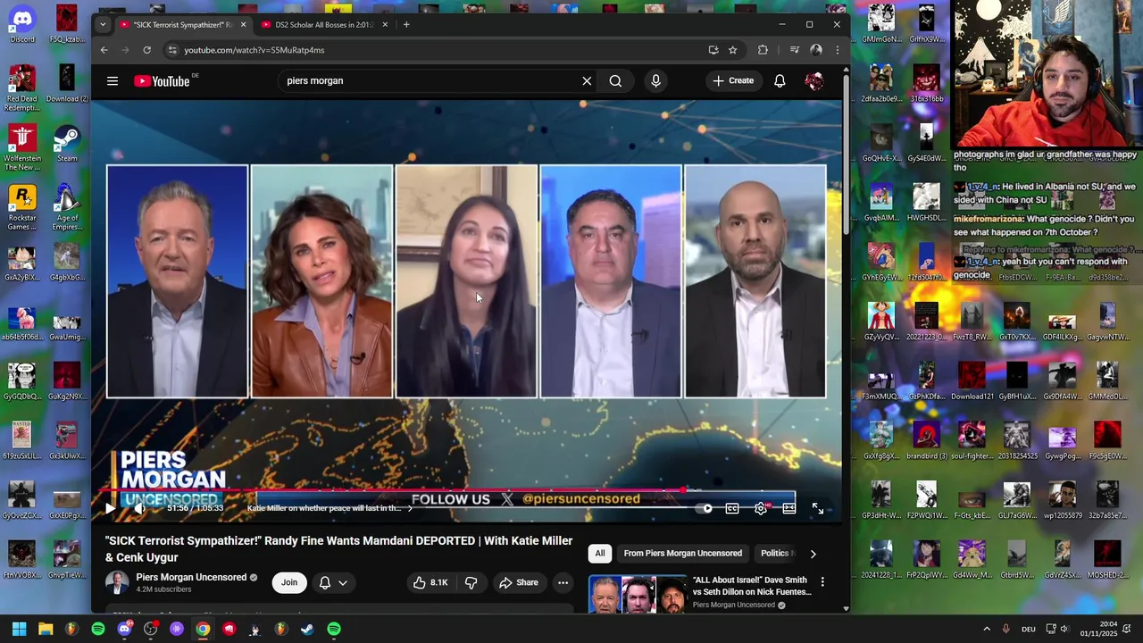Open Discord from the taskbar
The height and width of the screenshot is (643, 1143).
(x=124, y=629)
